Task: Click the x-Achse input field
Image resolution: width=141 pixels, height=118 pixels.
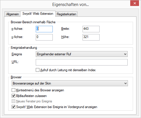Action: tap(44, 29)
